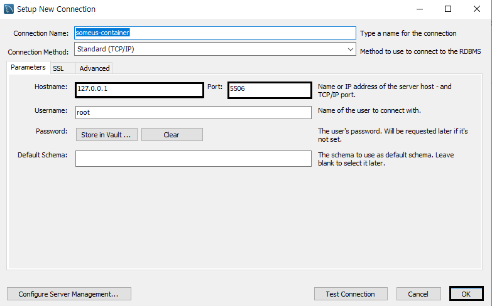Click the MySQL Workbench dolphin title icon

point(8,9)
